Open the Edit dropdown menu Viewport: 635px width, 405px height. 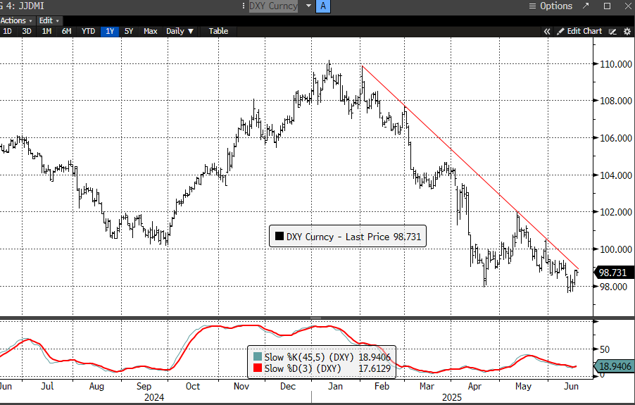[x=49, y=20]
